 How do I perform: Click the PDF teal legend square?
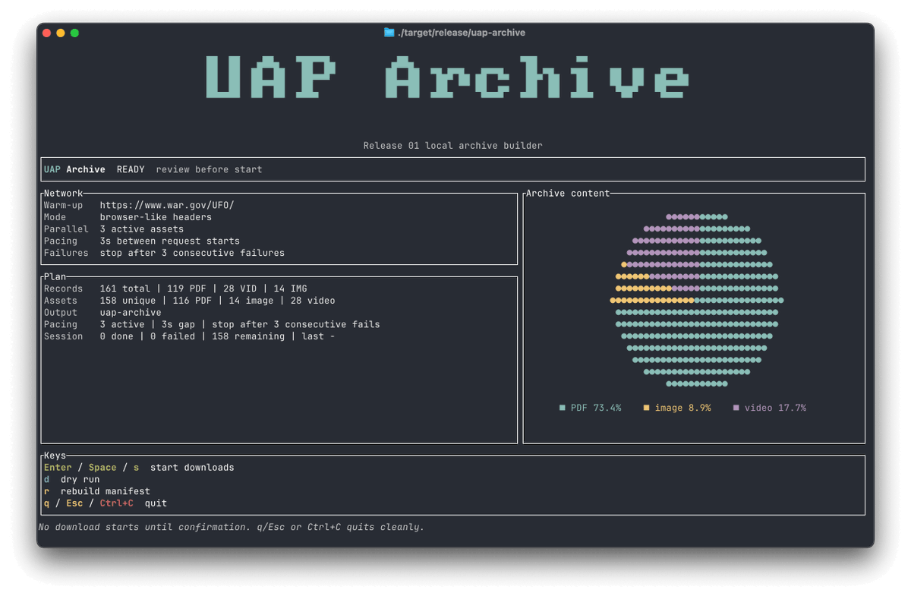563,408
